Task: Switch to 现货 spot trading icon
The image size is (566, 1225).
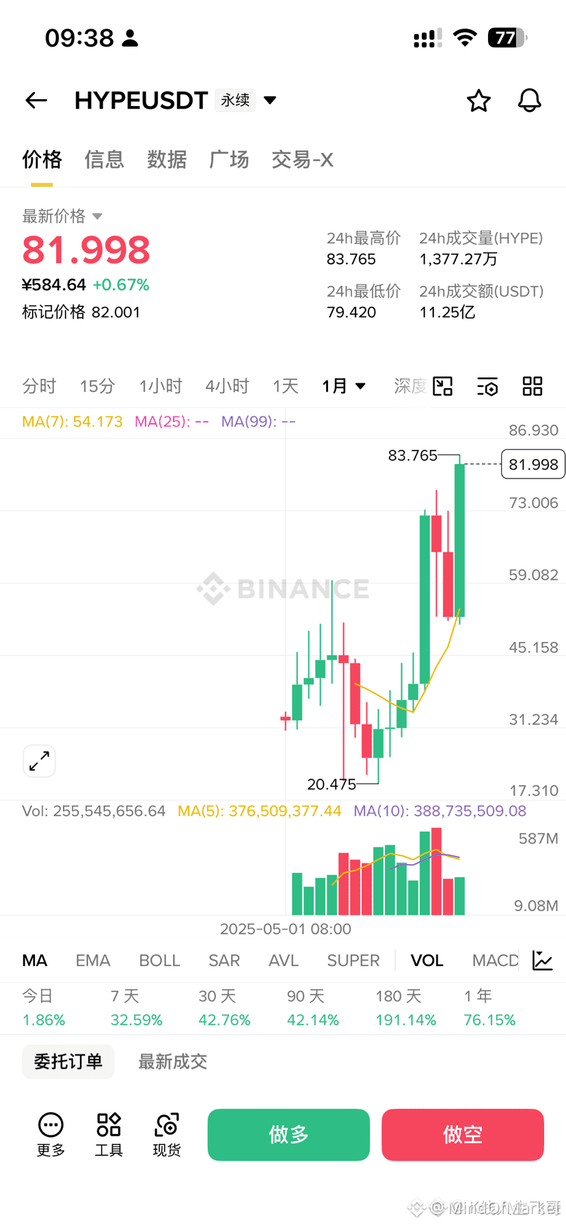Action: pos(167,1135)
